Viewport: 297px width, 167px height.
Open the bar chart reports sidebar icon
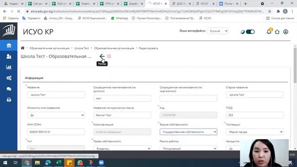coord(9,67)
